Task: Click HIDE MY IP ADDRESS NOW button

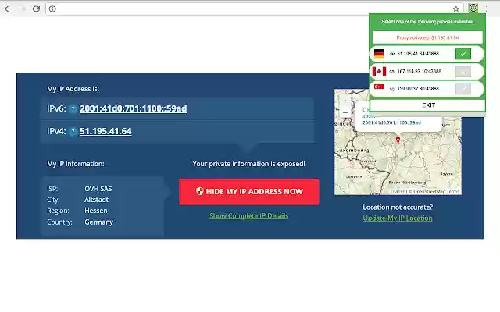Action: tap(249, 192)
